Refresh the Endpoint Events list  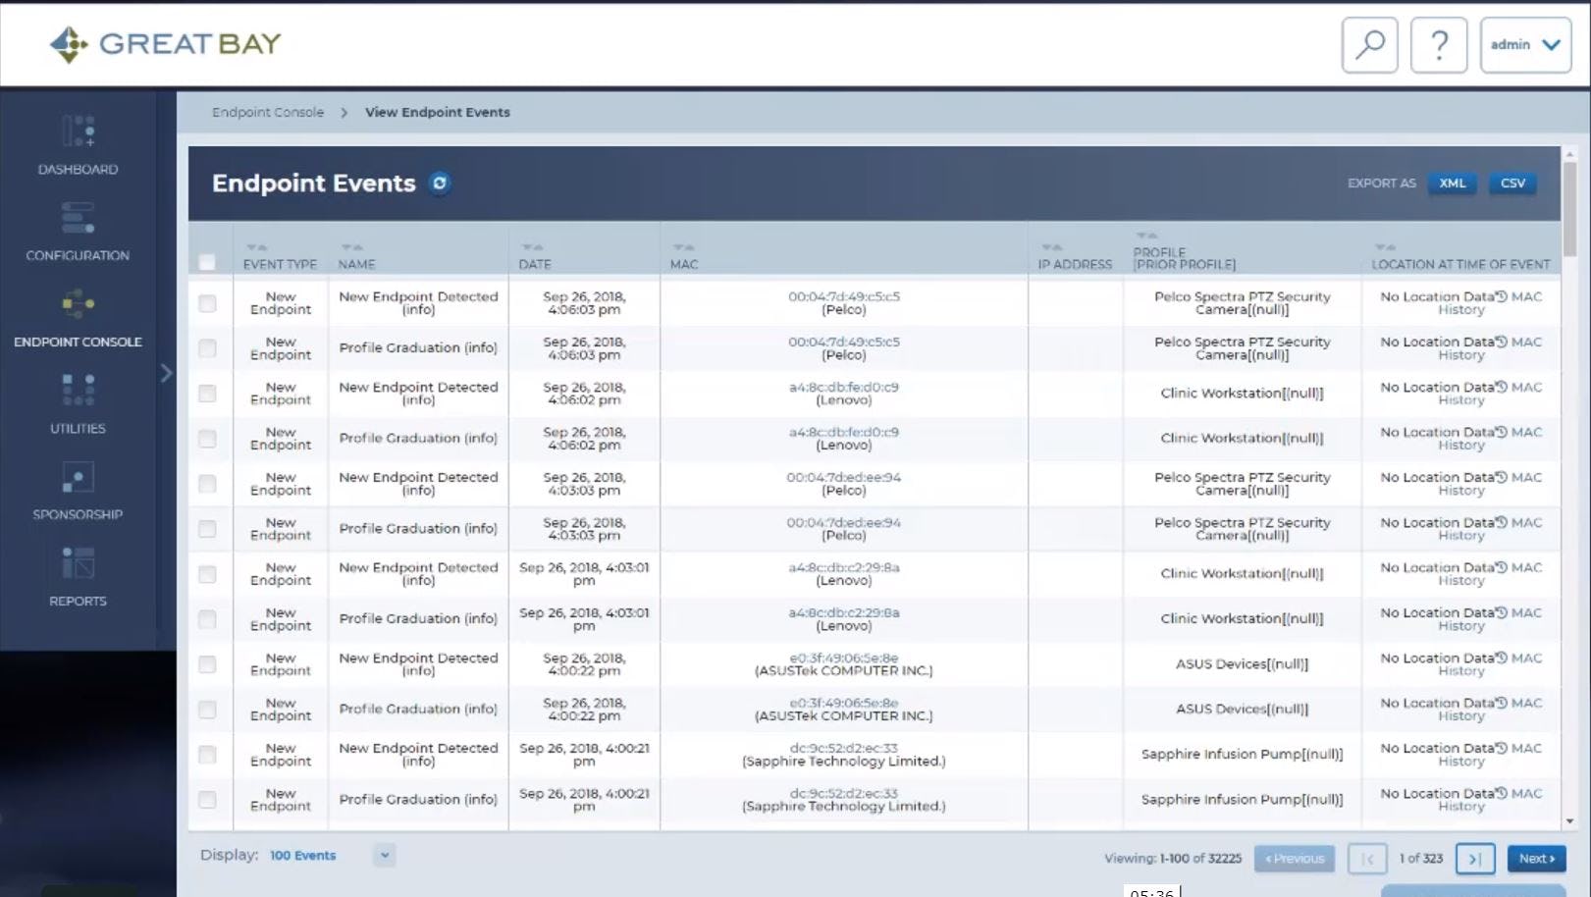[x=440, y=183]
